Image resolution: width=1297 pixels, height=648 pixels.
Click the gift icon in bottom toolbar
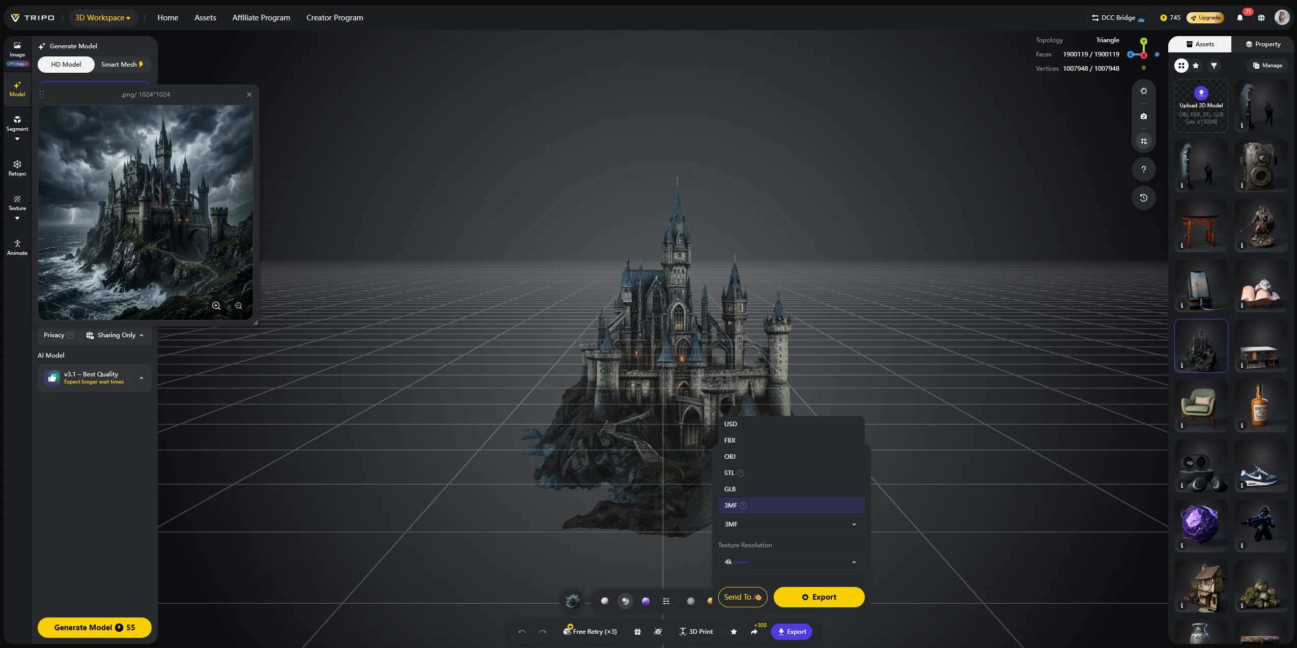pos(637,632)
